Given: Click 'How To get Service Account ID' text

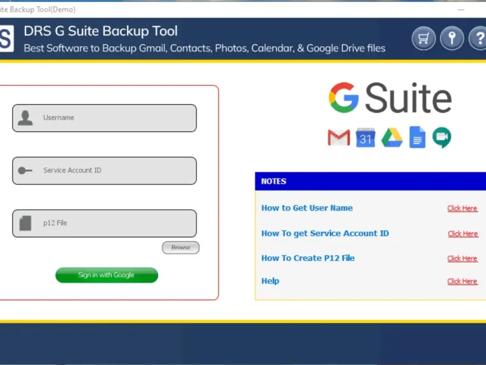Looking at the screenshot, I should pos(325,234).
